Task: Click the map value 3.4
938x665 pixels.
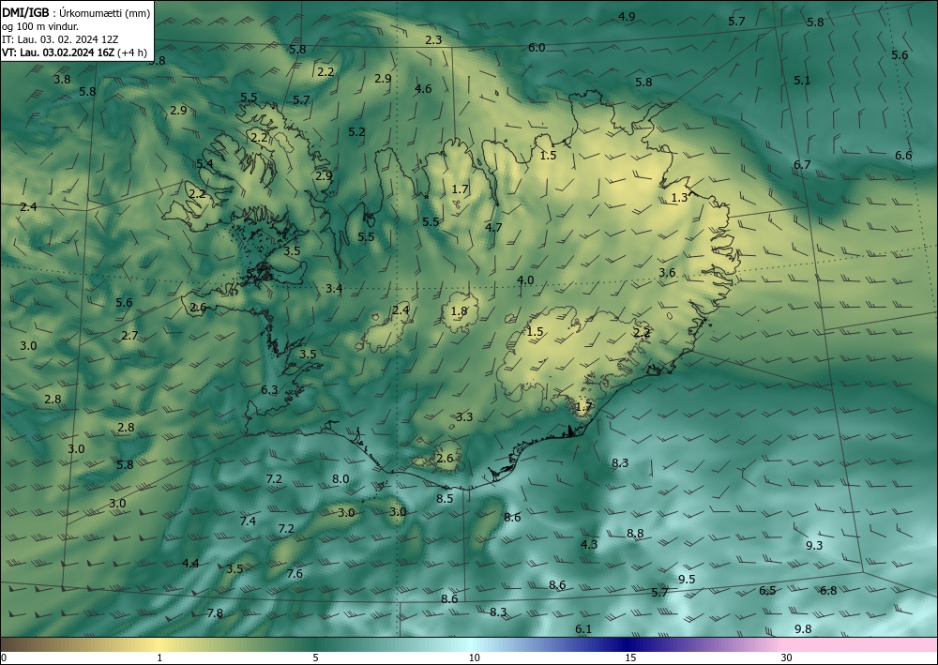Action: point(334,289)
